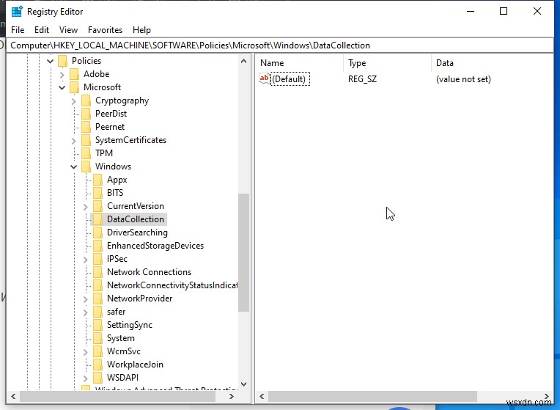Expand the WSDAPI key
This screenshot has width=560, height=410.
[x=85, y=378]
